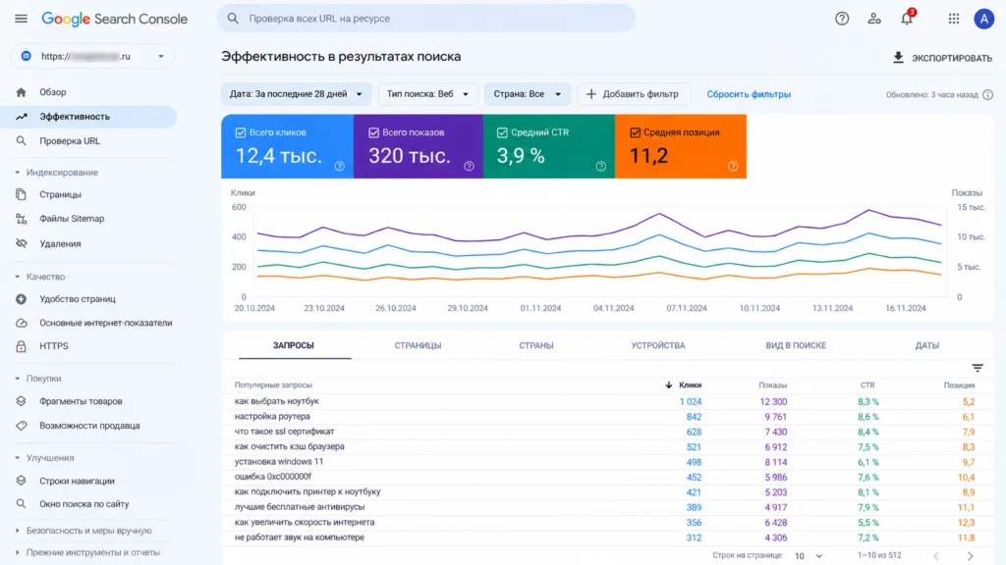Screen dimensions: 1006x565
Task: Click query лучшие бесплатные антивирусы
Action: click(x=299, y=507)
